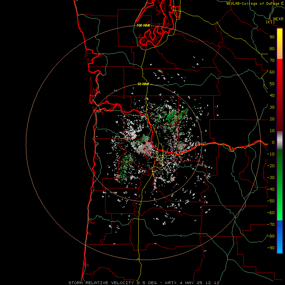The width and height of the screenshot is (285, 285).
Task: Click the -70 value on velocity scale
Action: tap(271, 225)
